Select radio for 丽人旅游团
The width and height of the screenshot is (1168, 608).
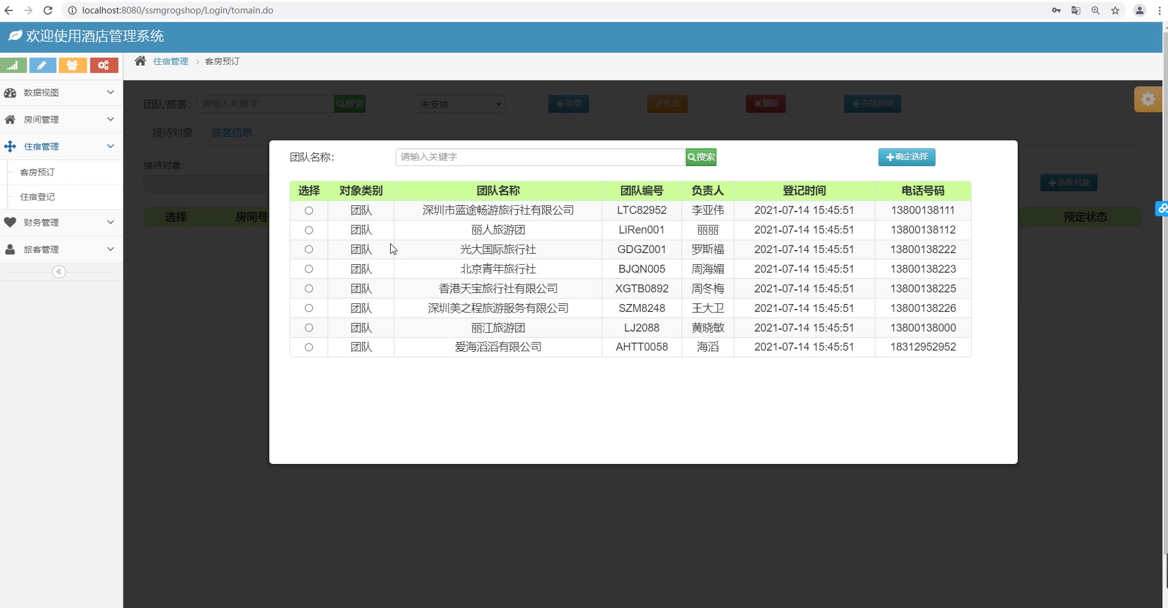click(309, 230)
